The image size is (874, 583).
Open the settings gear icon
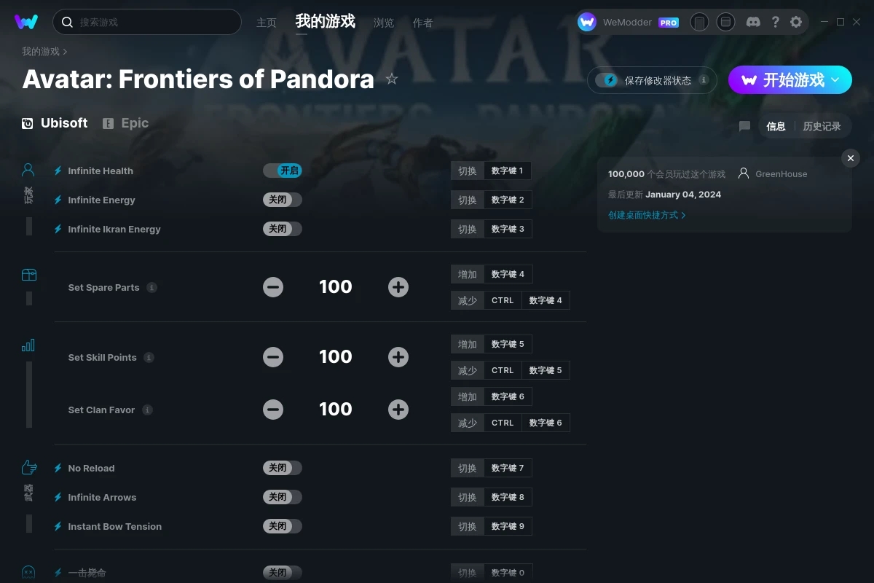point(796,22)
